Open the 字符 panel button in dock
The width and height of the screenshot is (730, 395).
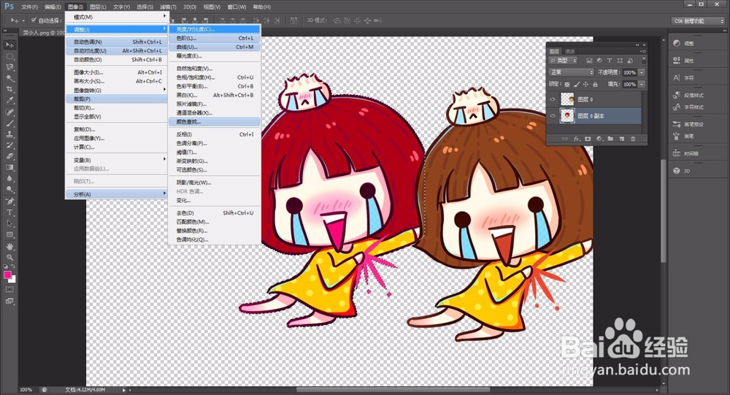pos(683,78)
